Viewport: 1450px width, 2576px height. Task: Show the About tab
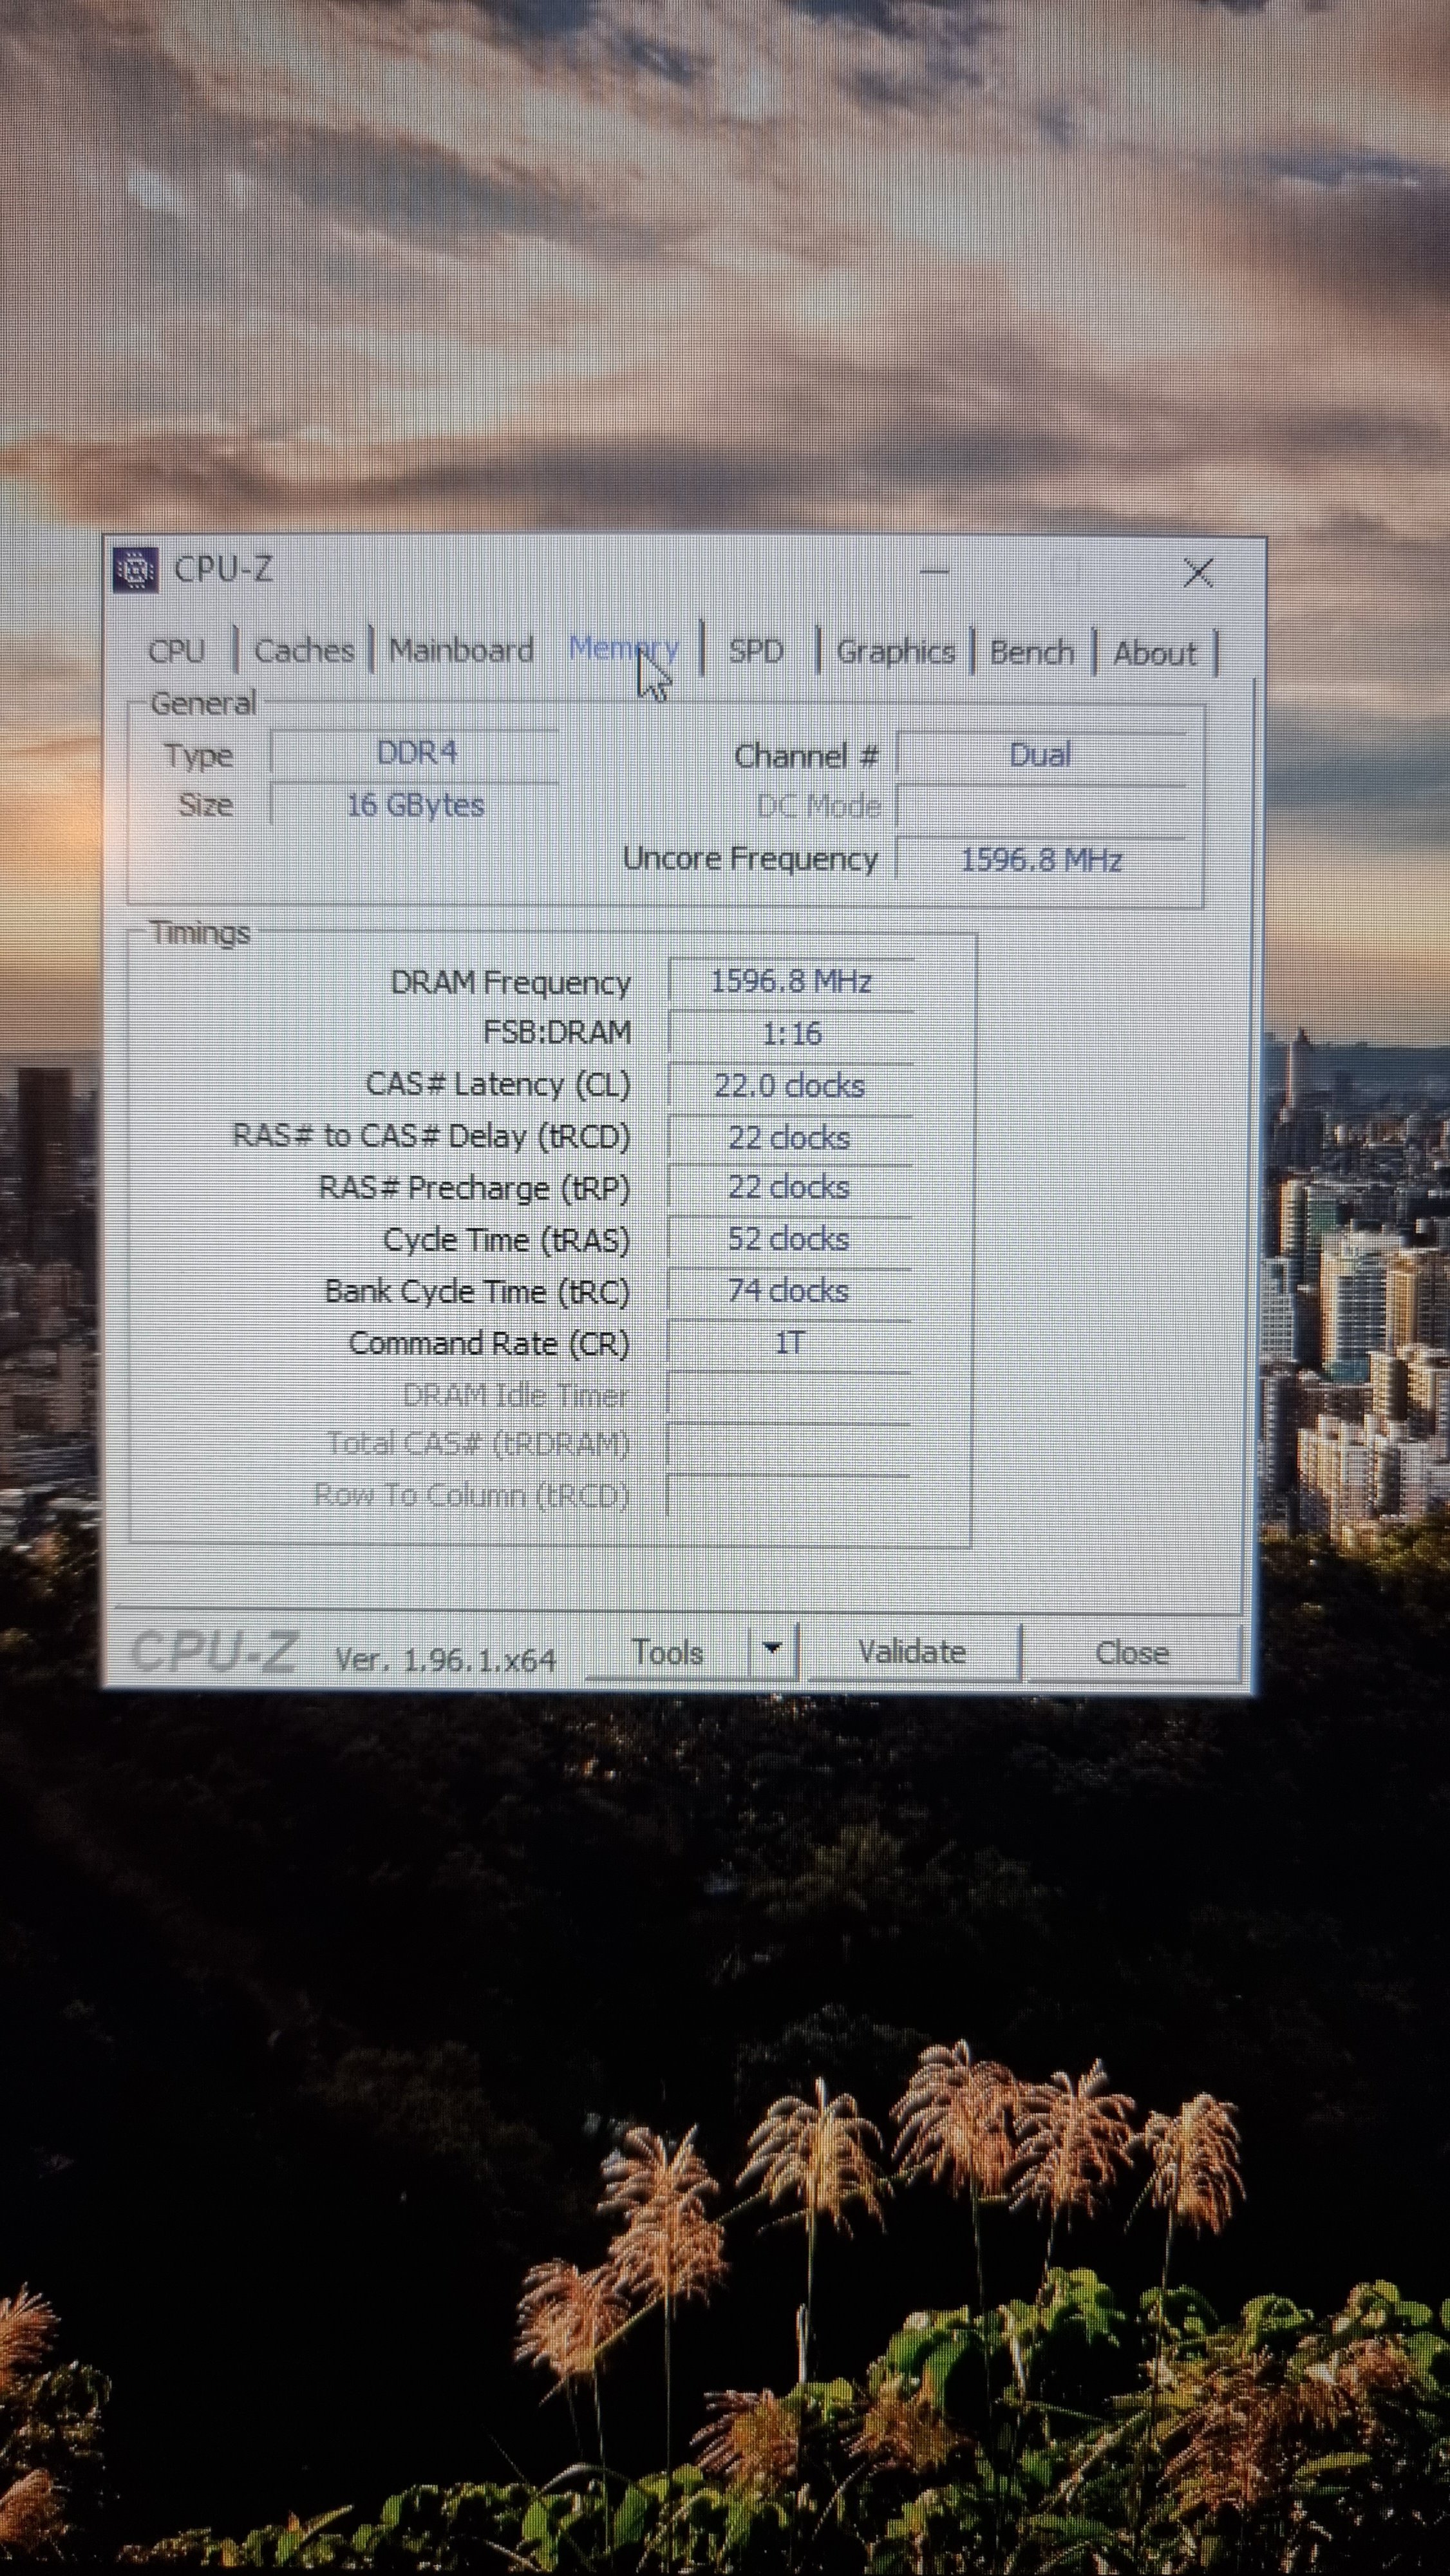point(1154,654)
